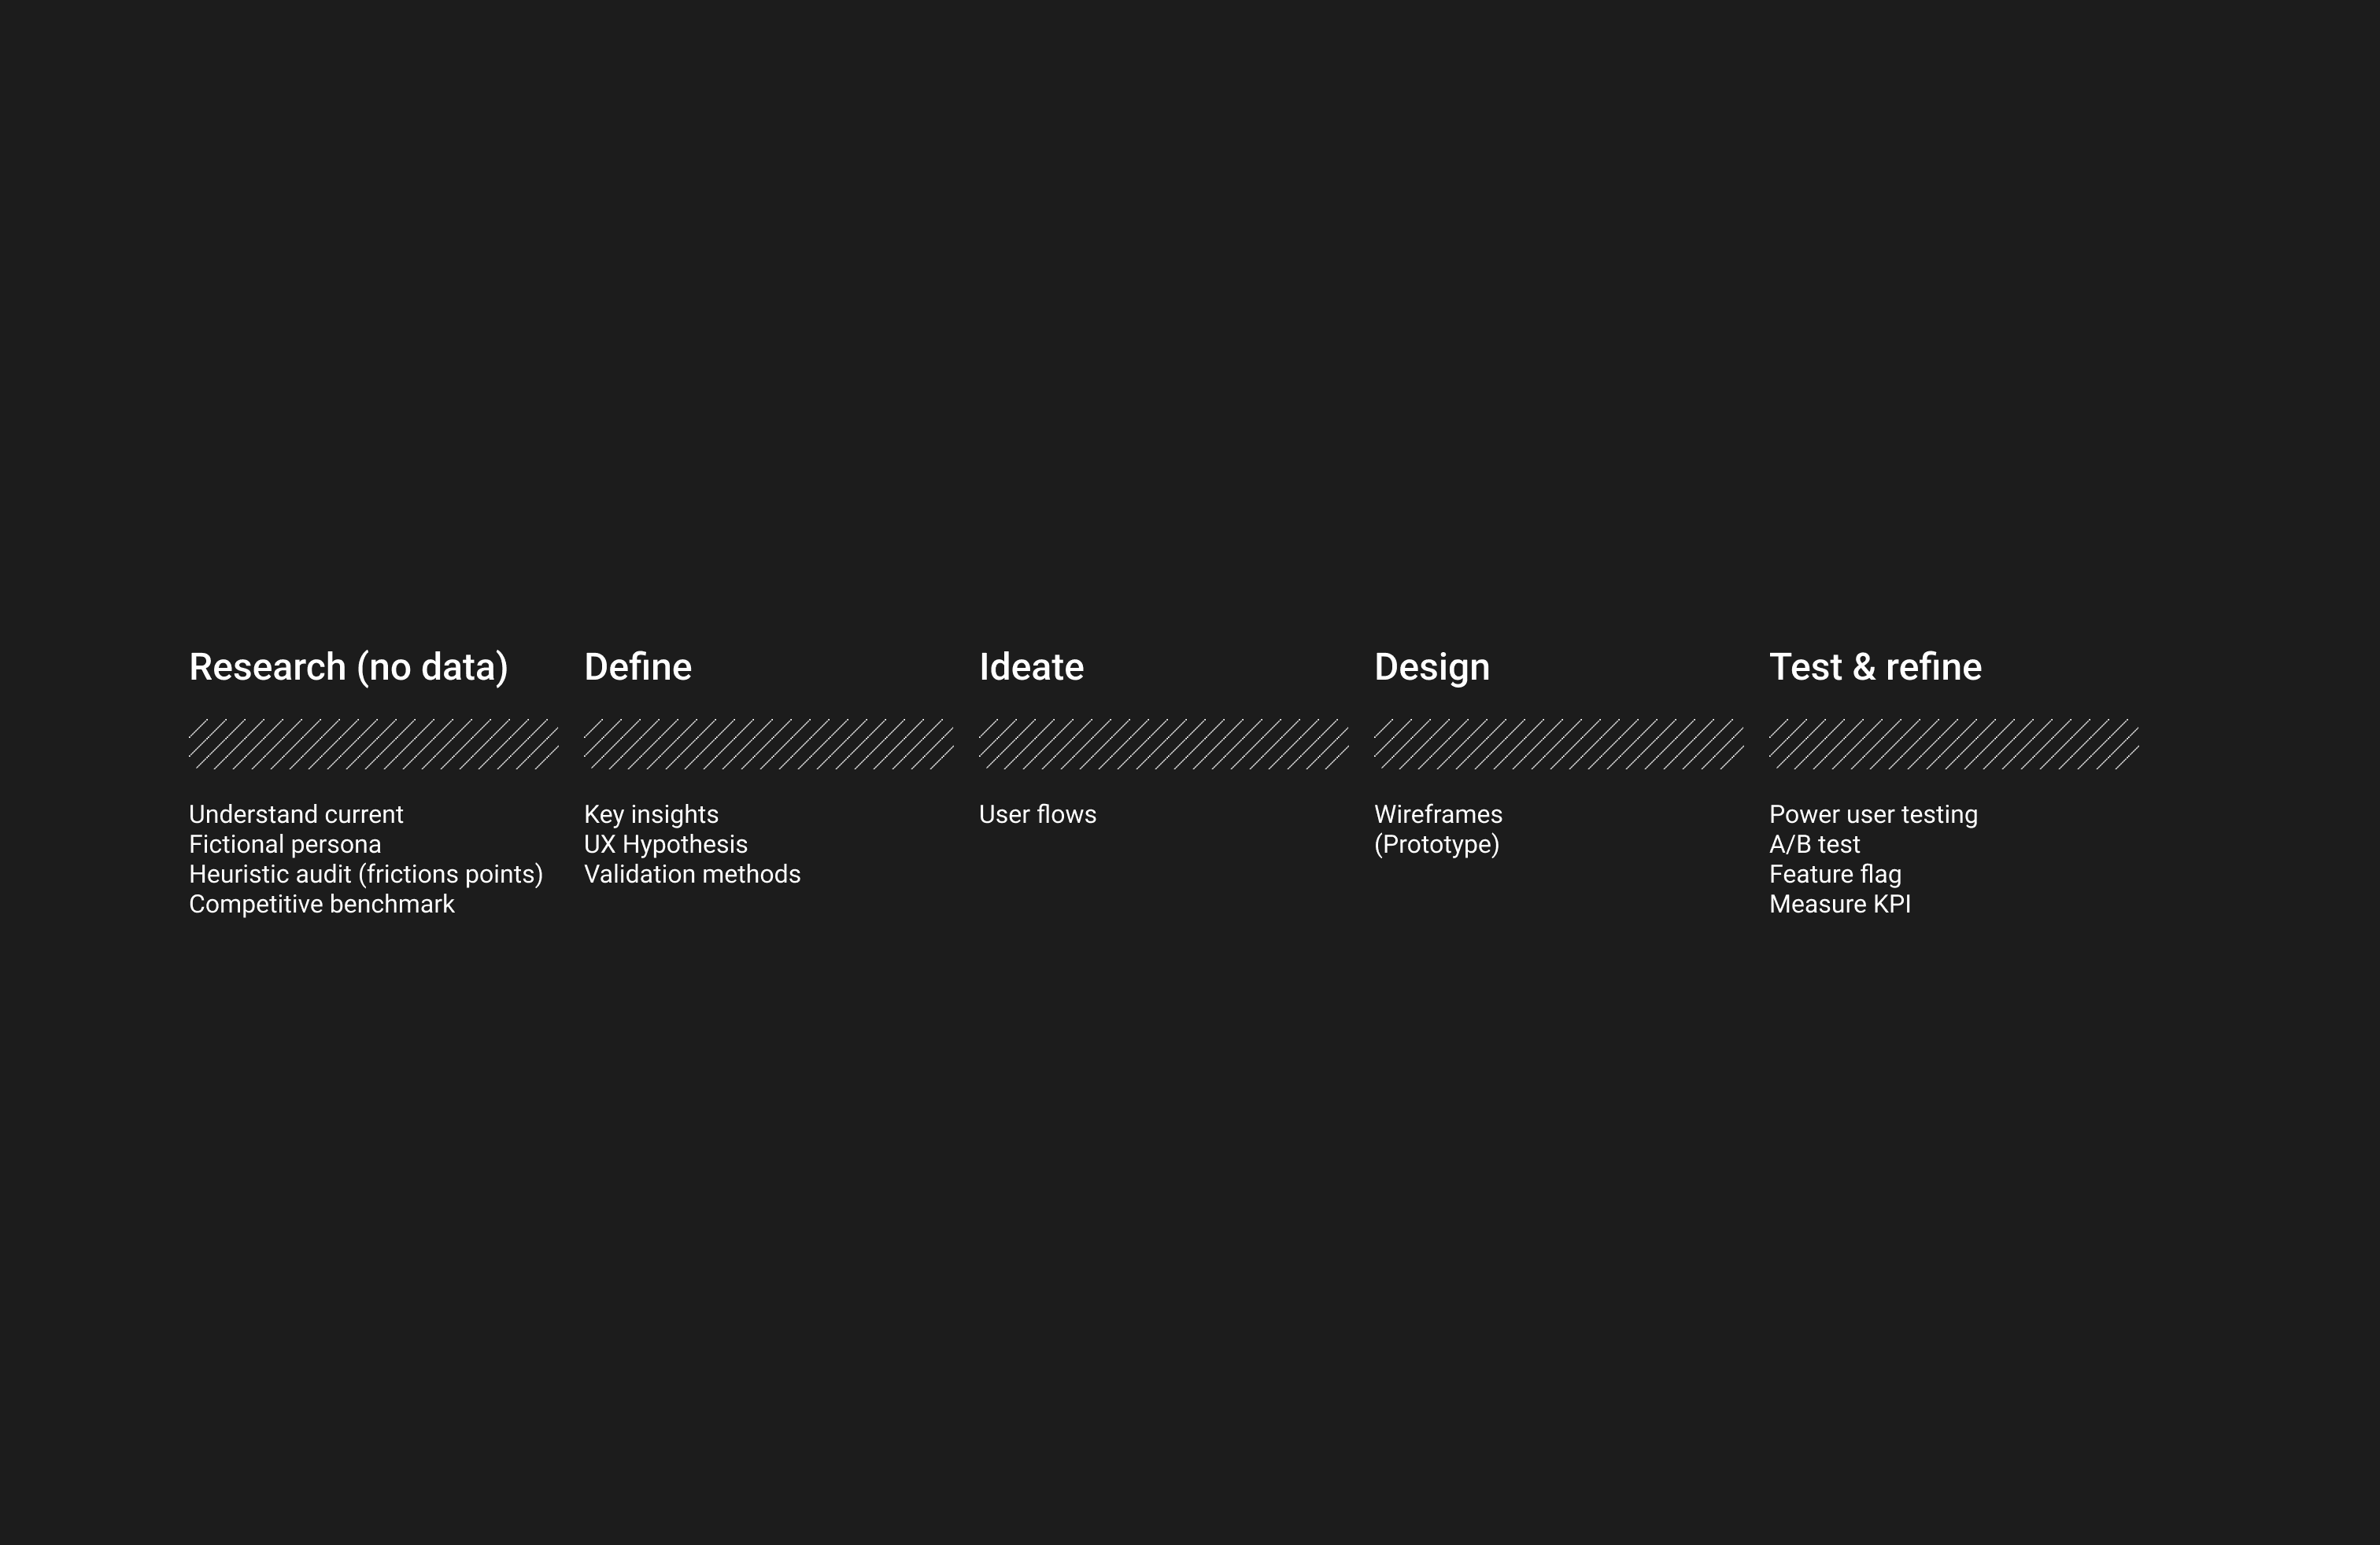
Task: Select hatched bar beneath Define
Action: point(768,744)
